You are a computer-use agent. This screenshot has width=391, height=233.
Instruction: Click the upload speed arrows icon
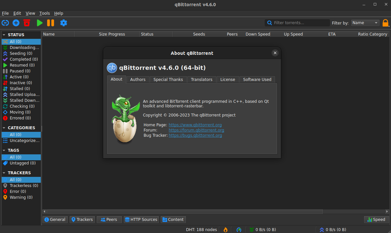pos(321,229)
